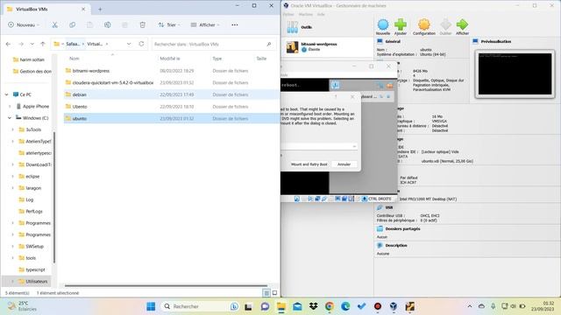Click the hard disk activity icon in VM status bar
The width and height of the screenshot is (561, 315).
point(296,199)
